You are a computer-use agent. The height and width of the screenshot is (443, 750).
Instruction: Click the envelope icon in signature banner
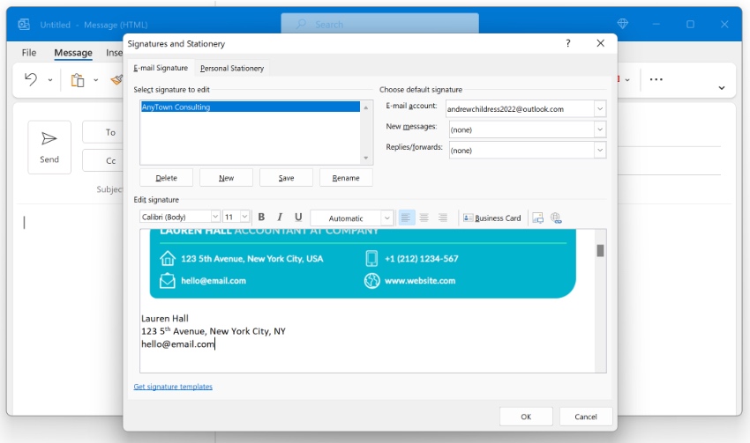tap(168, 280)
